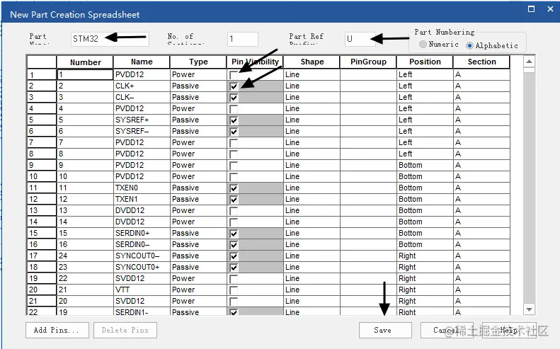
Task: Select the Alphabetic part numbering option
Action: [469, 45]
